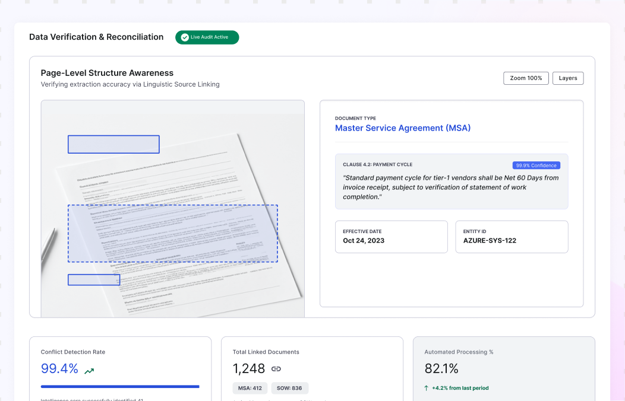Open the Master Service Agreement (MSA) link
This screenshot has width=625, height=401.
pos(403,128)
